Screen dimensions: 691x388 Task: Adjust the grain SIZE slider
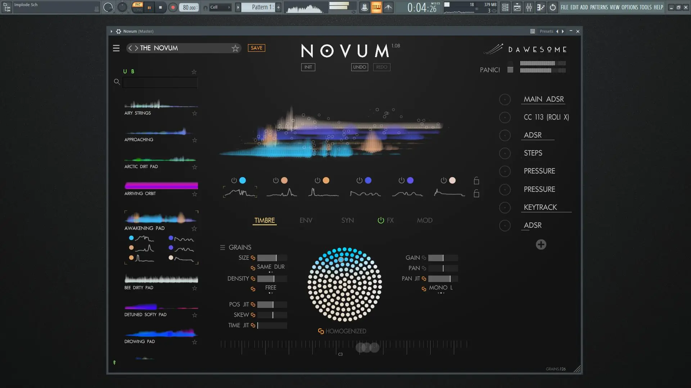coord(272,258)
